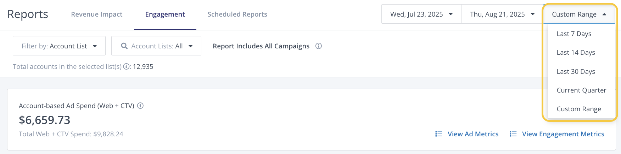Pick Last 30 Days in the menu
Screen dimensions: 621x154
(x=576, y=71)
